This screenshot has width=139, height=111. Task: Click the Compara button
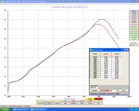(x=74, y=103)
